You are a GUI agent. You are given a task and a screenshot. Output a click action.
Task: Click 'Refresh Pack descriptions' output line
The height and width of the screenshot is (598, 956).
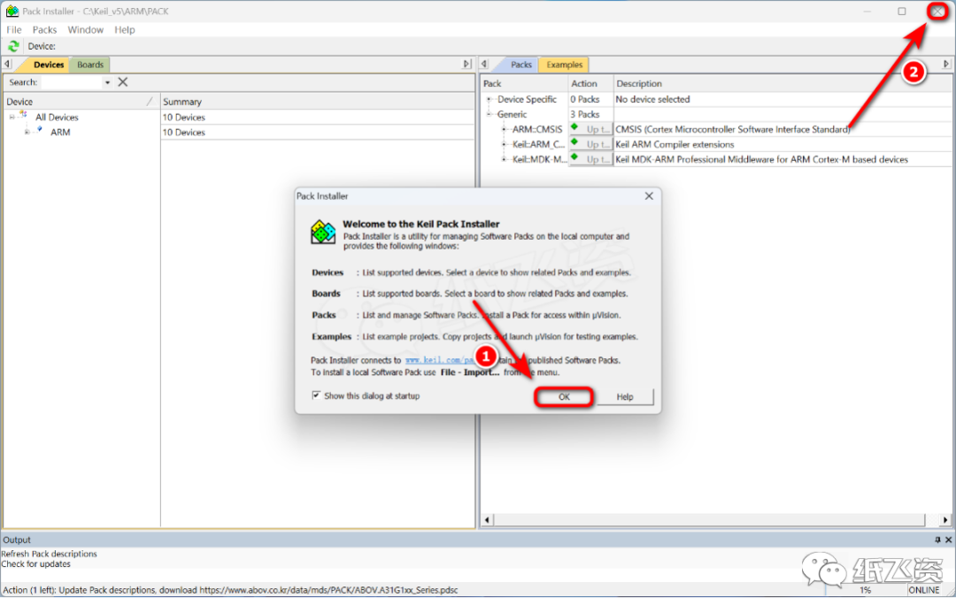tap(49, 554)
